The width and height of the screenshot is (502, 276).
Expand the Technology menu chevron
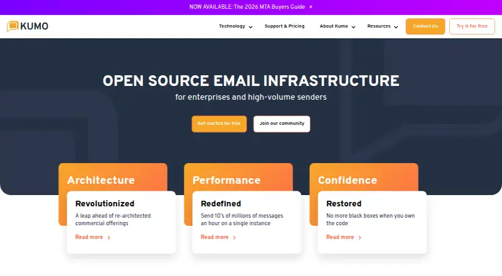[x=250, y=27]
